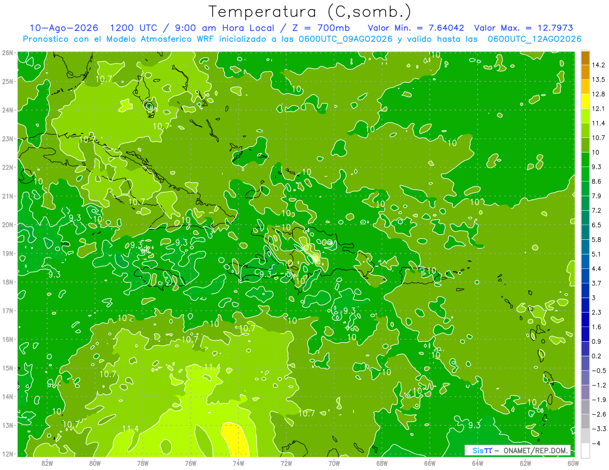The width and height of the screenshot is (609, 470).
Task: Click the dark blue swatch between 2.3 and 1.6
Action: [x=585, y=319]
